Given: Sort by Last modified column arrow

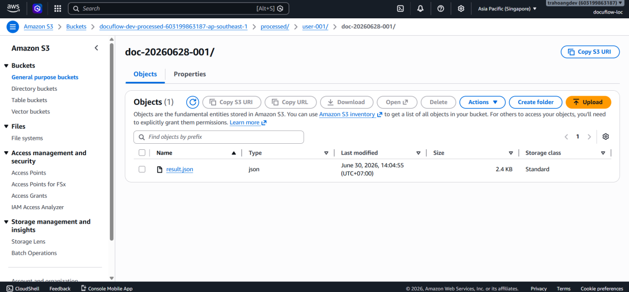Looking at the screenshot, I should [418, 153].
